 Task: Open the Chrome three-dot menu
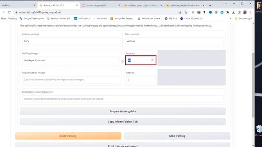click(251, 12)
